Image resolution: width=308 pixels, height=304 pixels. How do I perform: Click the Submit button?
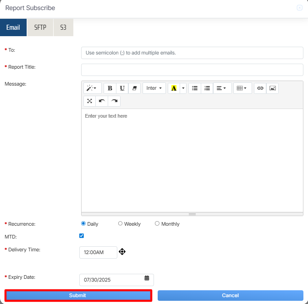(x=78, y=296)
